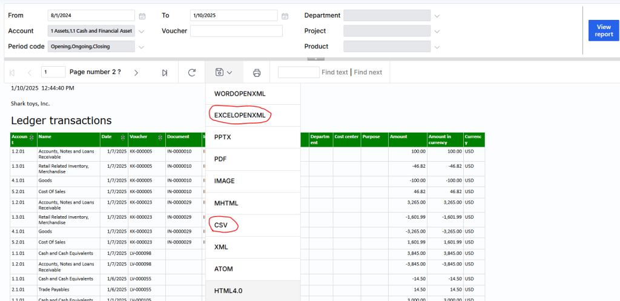Click the View report button
620x301 pixels.
[603, 31]
